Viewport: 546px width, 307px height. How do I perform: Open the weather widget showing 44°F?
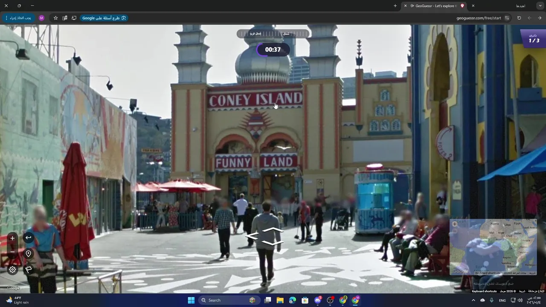coord(17,300)
